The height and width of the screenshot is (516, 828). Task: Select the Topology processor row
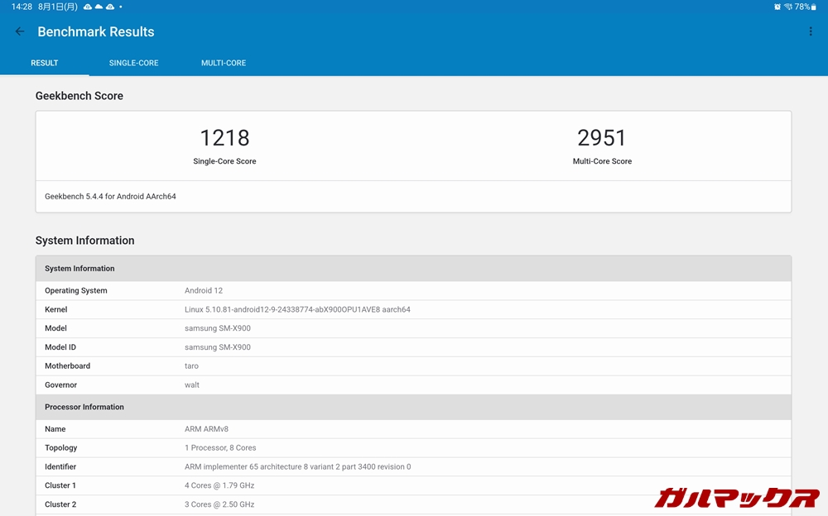pos(412,448)
